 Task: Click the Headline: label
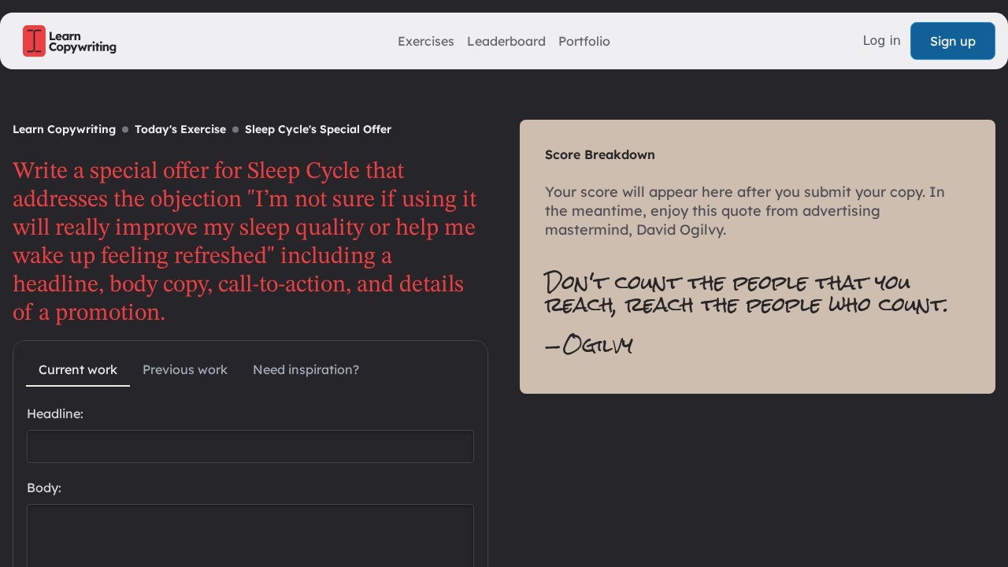pos(55,413)
